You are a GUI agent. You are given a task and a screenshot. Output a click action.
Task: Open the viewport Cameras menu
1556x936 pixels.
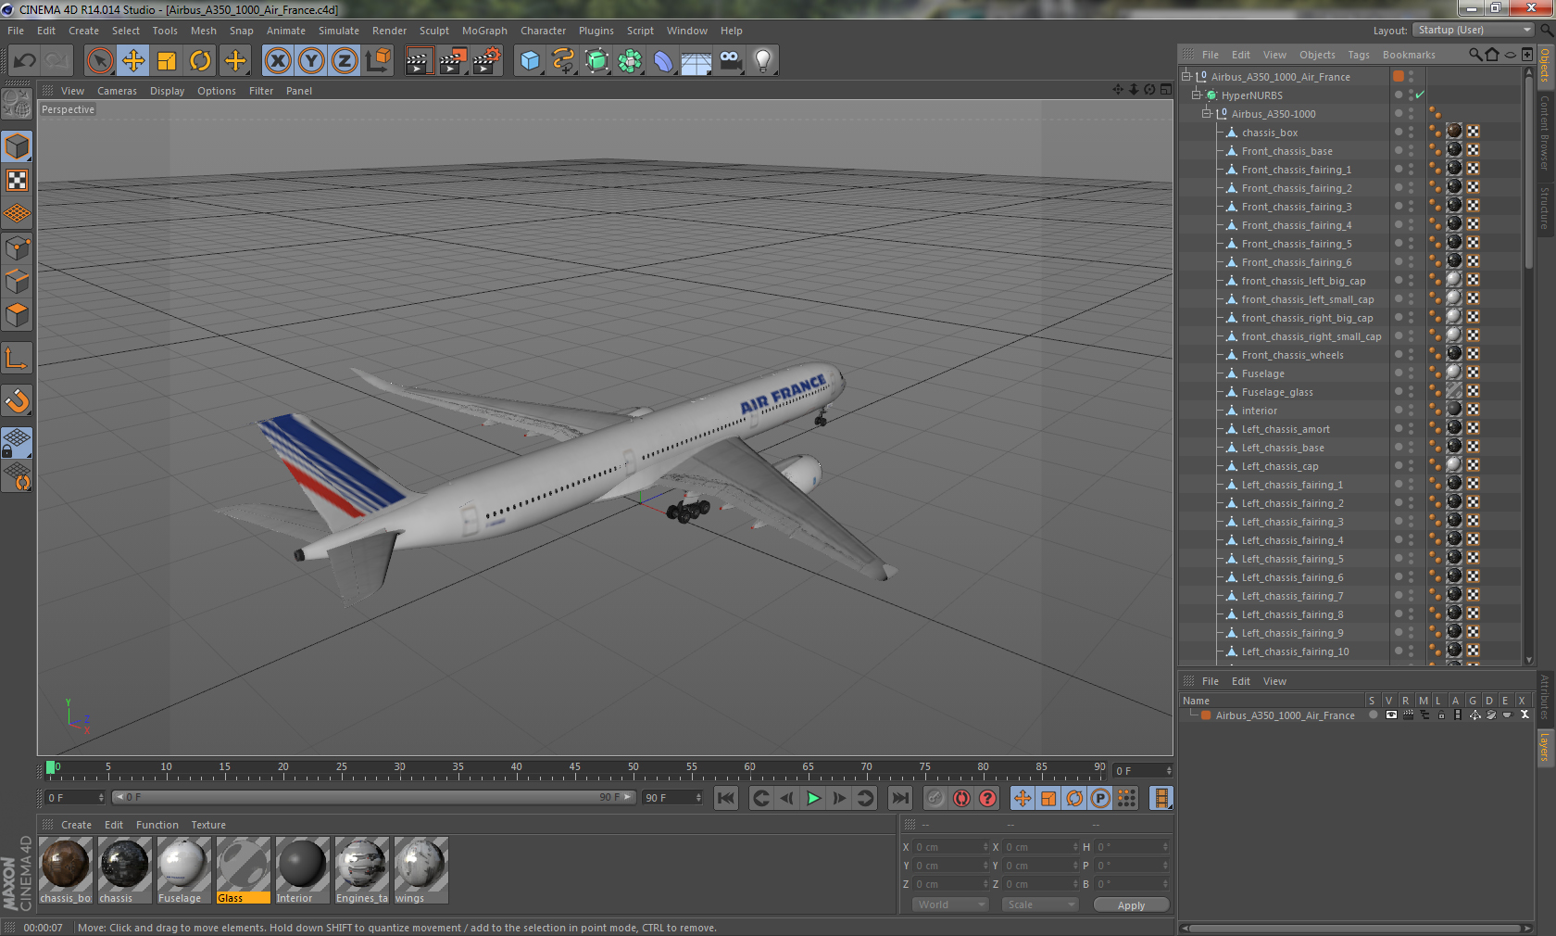coord(117,91)
